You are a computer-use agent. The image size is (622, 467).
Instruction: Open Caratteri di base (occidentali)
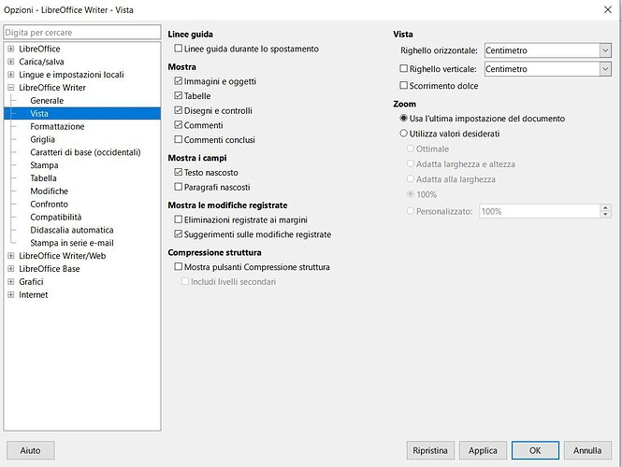(85, 152)
